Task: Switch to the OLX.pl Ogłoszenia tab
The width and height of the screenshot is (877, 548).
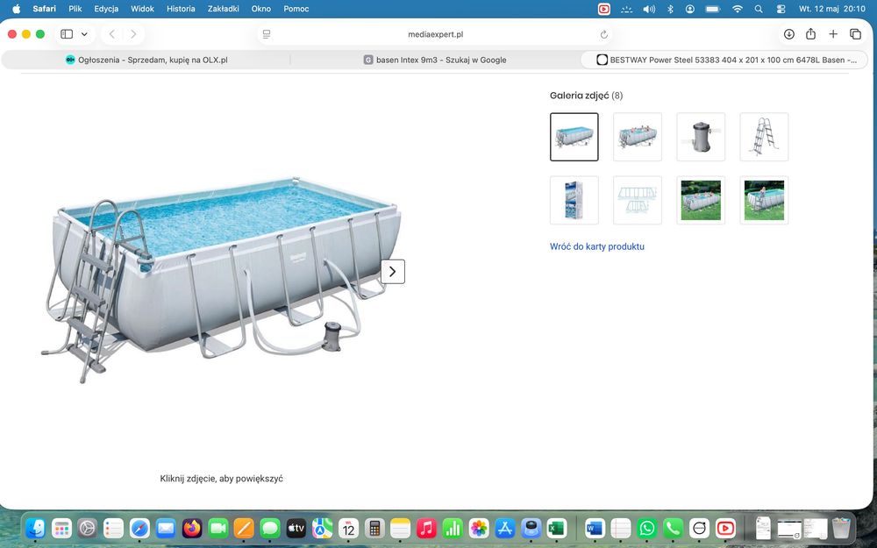Action: pos(146,60)
